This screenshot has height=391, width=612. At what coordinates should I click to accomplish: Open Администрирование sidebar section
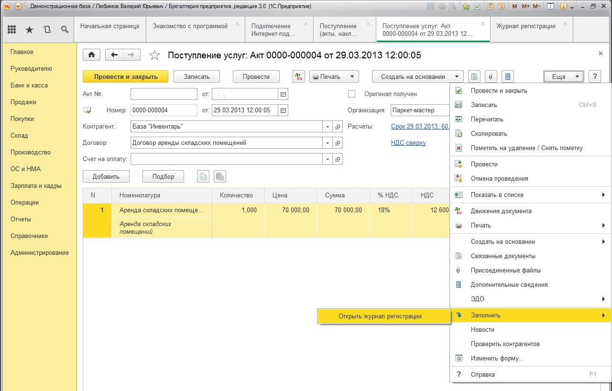[40, 252]
